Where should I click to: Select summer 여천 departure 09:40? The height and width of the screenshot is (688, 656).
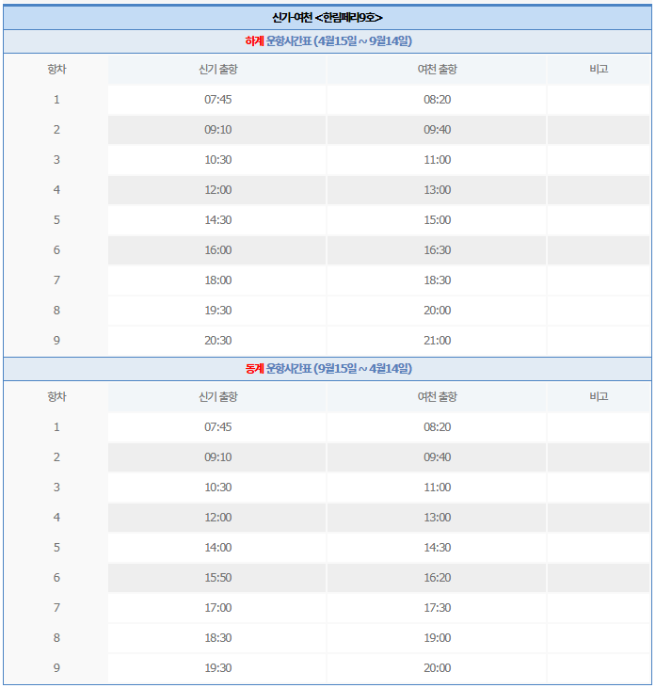click(437, 130)
